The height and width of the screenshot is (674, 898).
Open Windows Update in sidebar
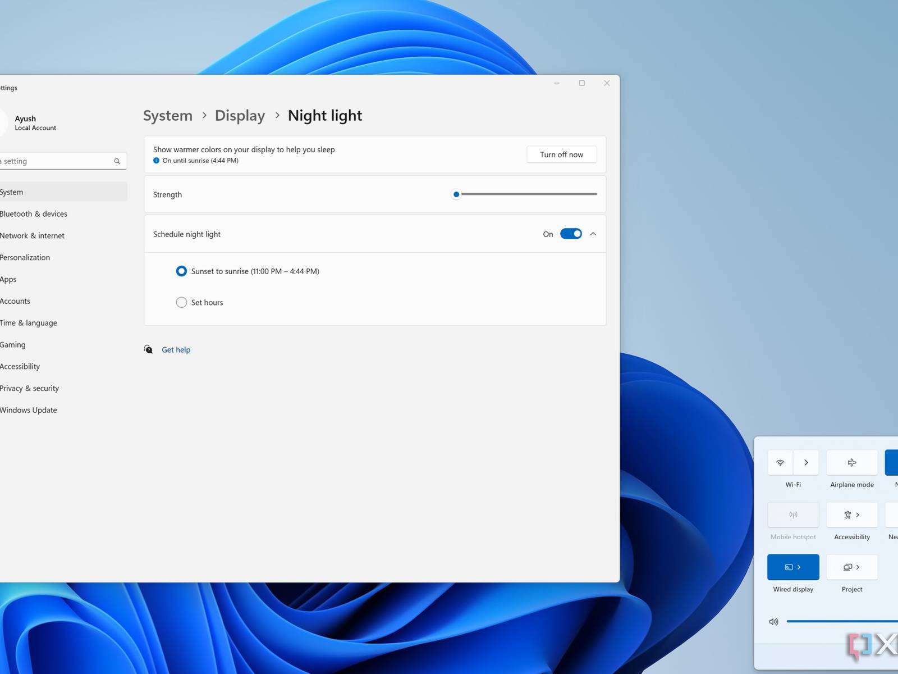coord(29,410)
